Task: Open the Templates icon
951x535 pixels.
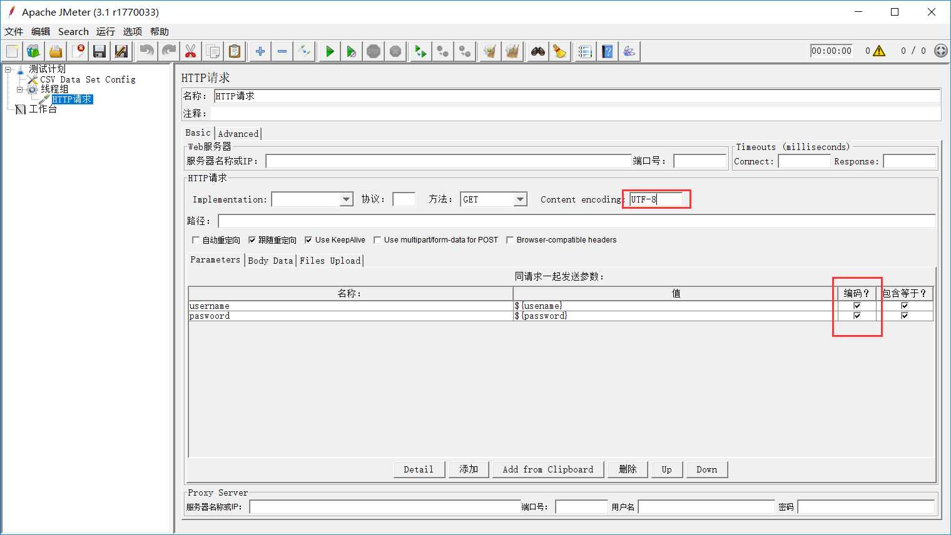Action: pos(34,51)
